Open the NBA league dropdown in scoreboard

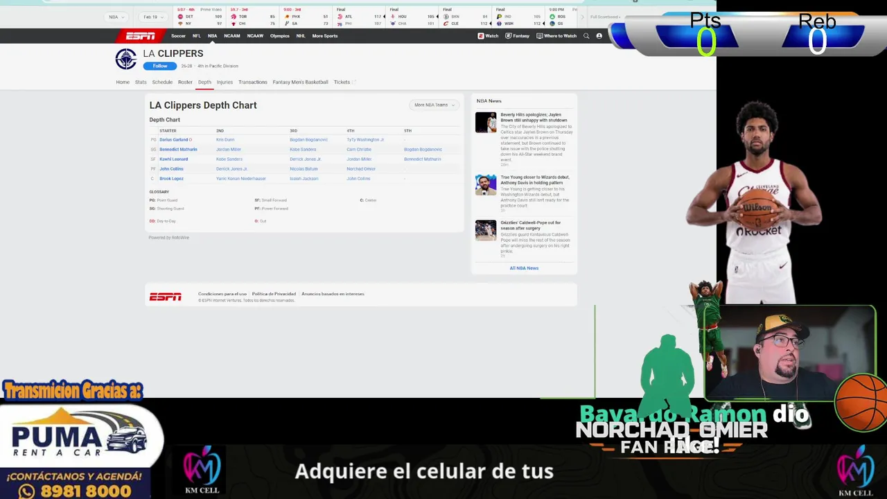[116, 17]
